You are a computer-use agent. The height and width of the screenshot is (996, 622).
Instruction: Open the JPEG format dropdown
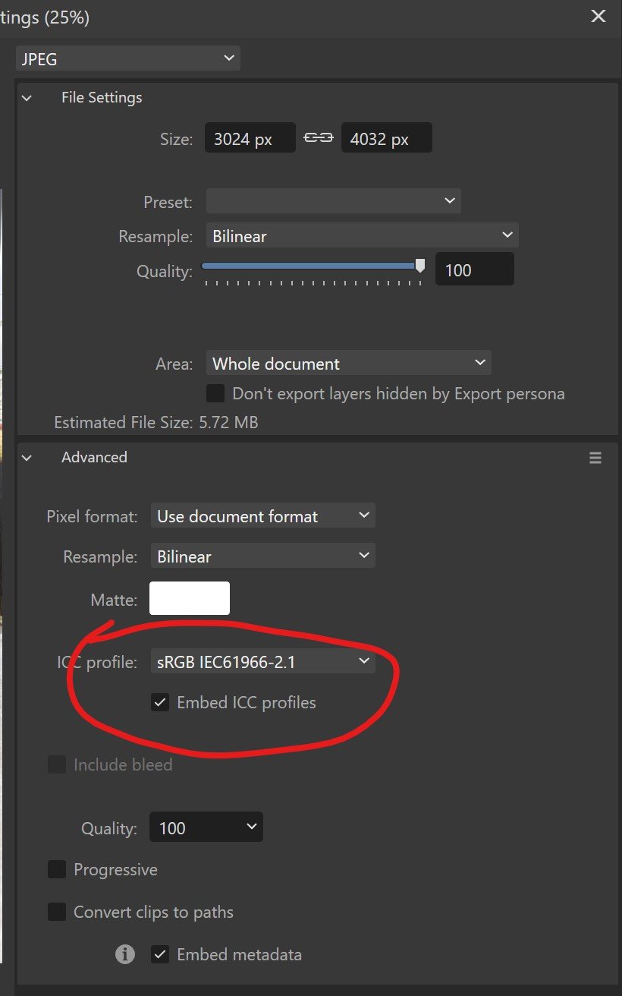127,58
